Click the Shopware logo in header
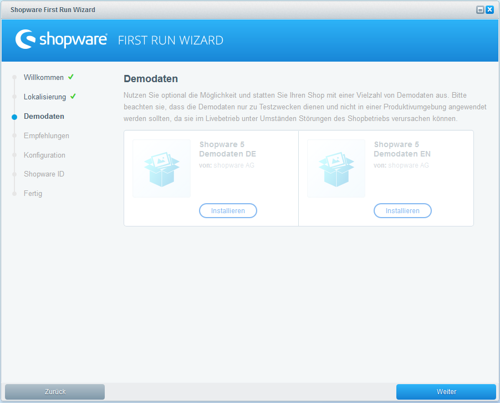 tap(61, 39)
